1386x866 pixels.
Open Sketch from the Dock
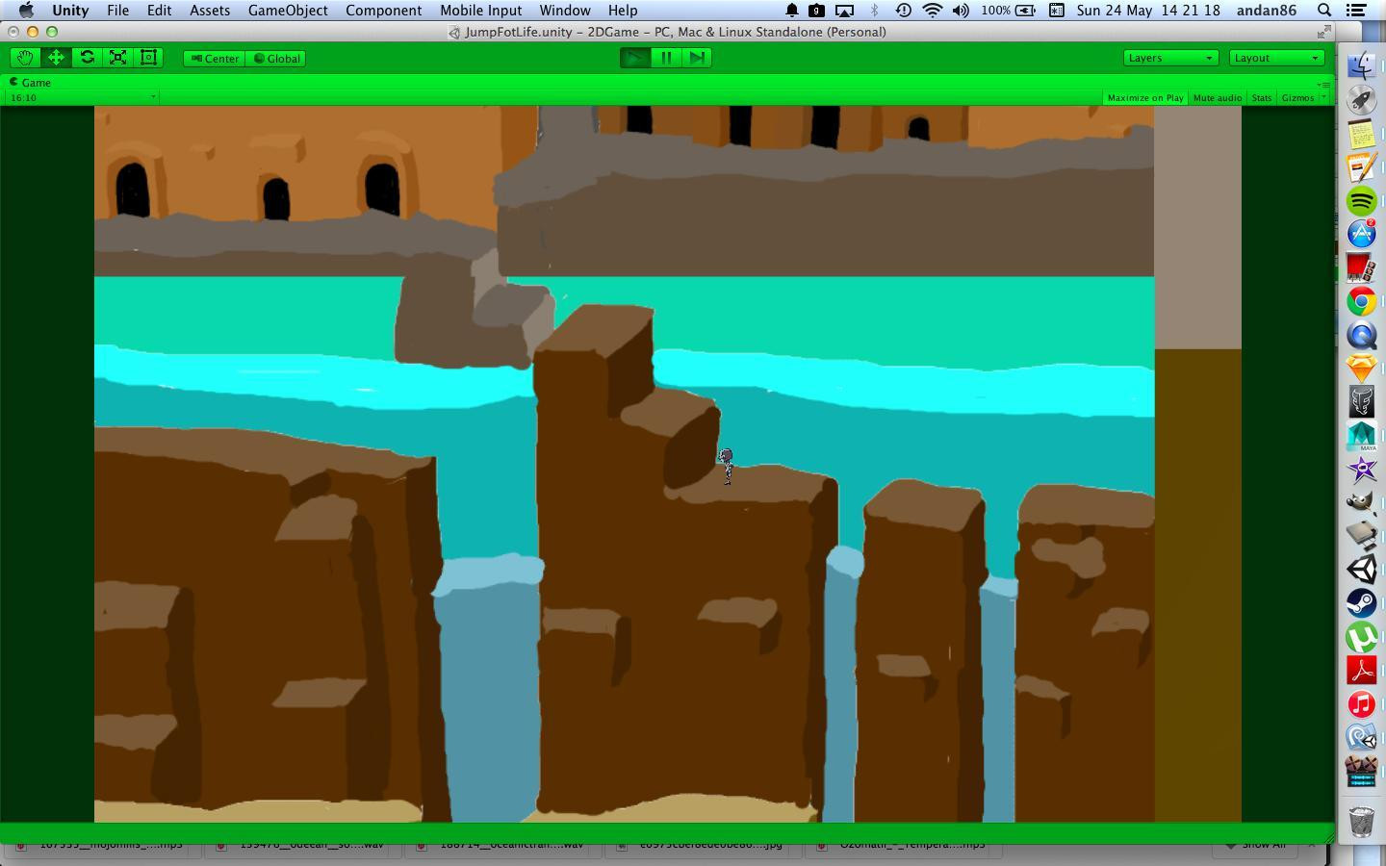(1361, 369)
